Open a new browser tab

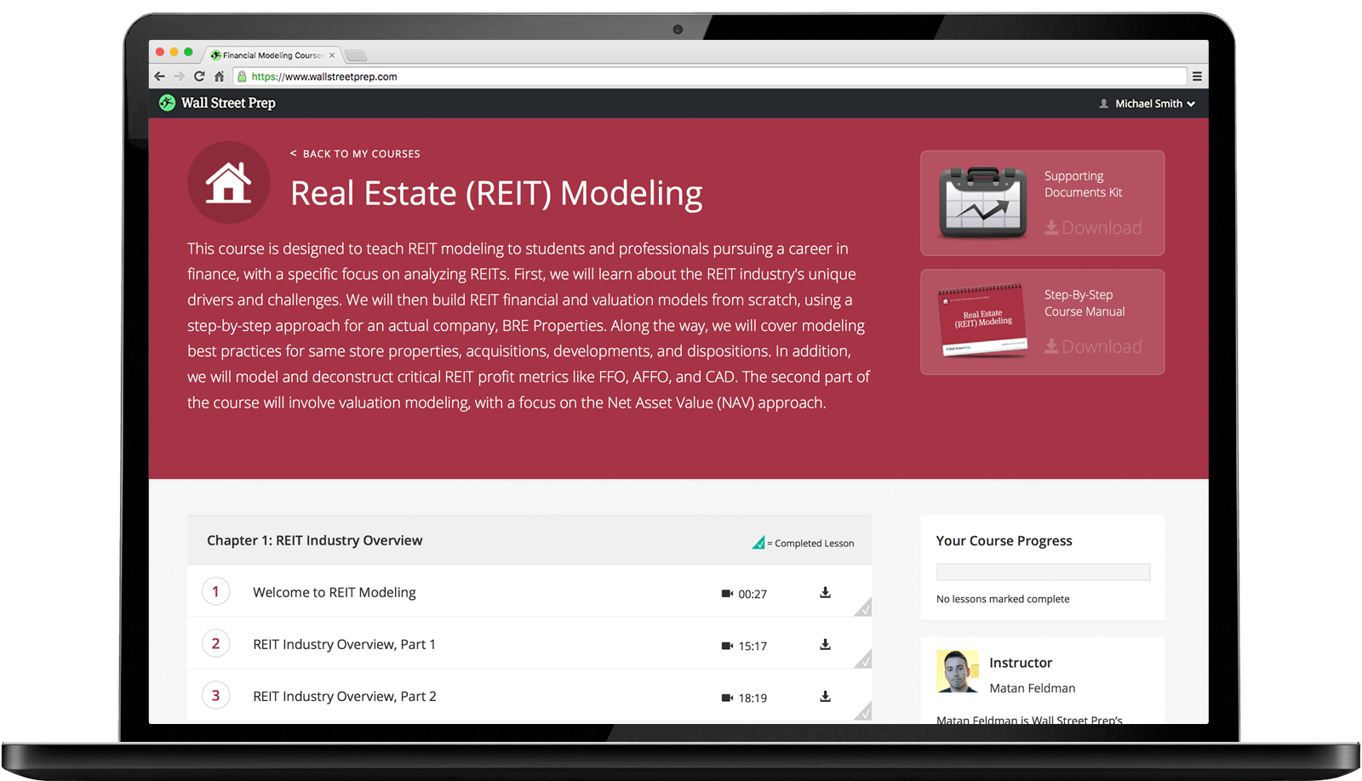(x=356, y=55)
